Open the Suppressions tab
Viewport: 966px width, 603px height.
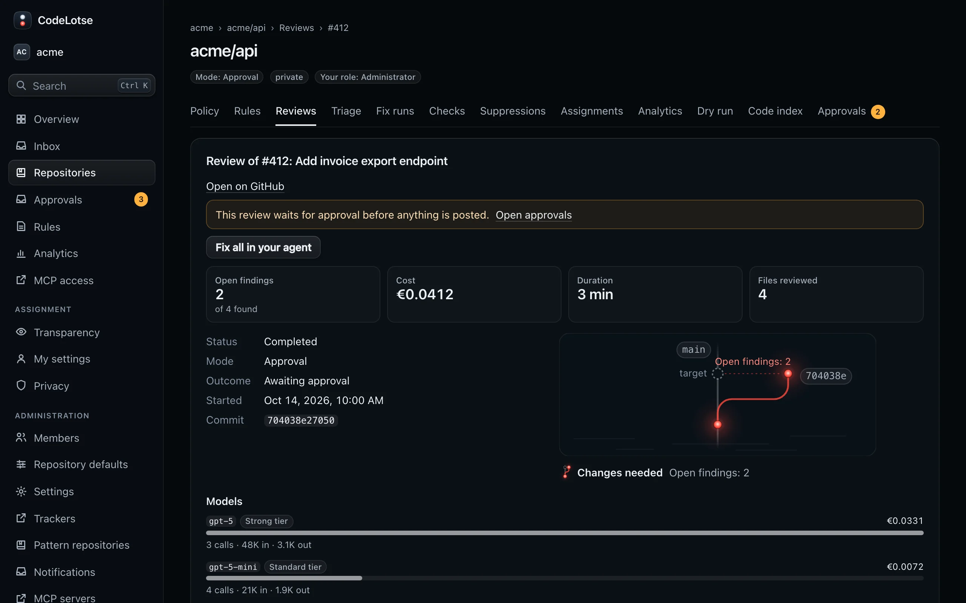pyautogui.click(x=512, y=111)
